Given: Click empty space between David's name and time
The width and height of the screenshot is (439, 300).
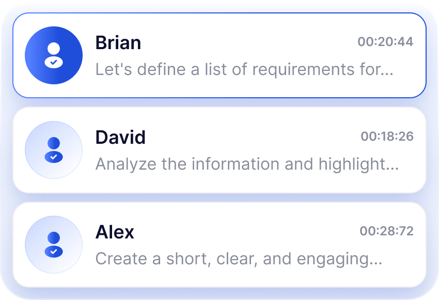Looking at the screenshot, I should [253, 137].
